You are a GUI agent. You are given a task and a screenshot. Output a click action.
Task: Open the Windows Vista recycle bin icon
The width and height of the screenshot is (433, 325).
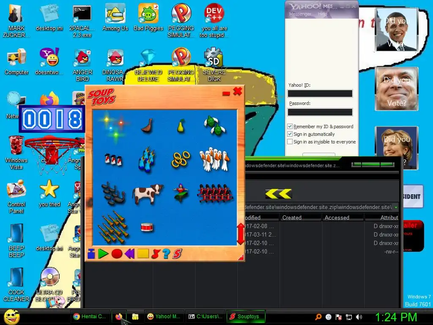pyautogui.click(x=16, y=152)
